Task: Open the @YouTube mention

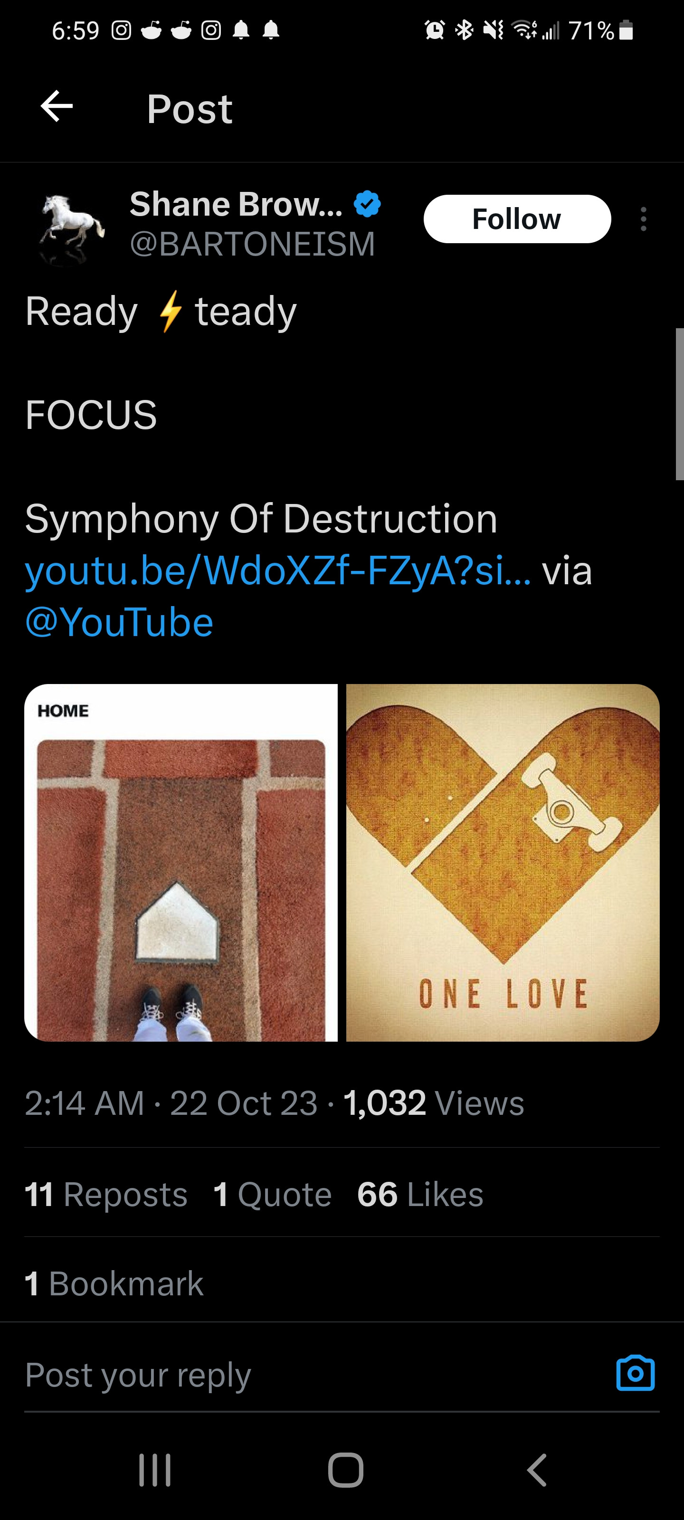Action: pyautogui.click(x=119, y=623)
